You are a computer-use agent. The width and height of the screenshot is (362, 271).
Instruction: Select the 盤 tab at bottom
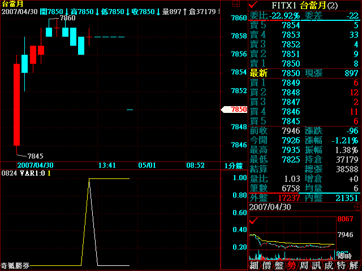point(278,265)
